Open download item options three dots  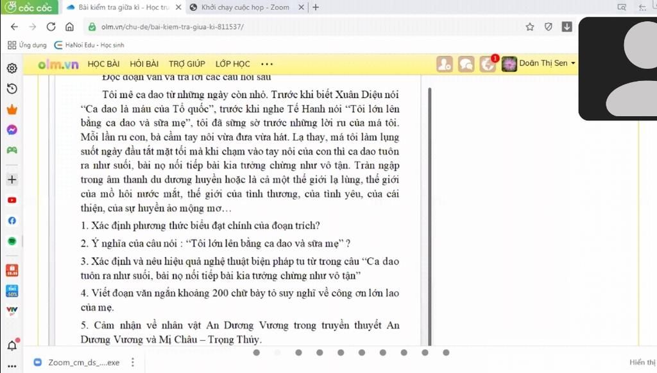pos(133,362)
